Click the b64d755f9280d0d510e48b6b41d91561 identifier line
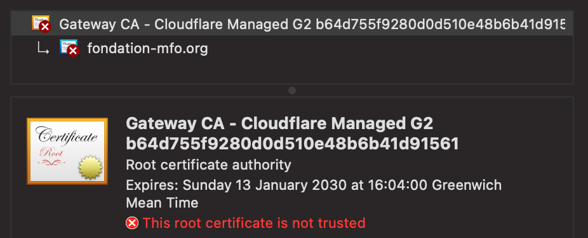This screenshot has width=588, height=238. [293, 144]
